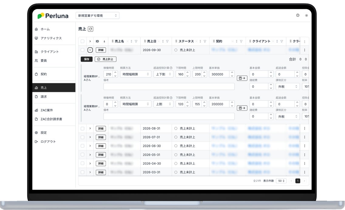Open 精算方法 dropdown in first detail block

136,74
